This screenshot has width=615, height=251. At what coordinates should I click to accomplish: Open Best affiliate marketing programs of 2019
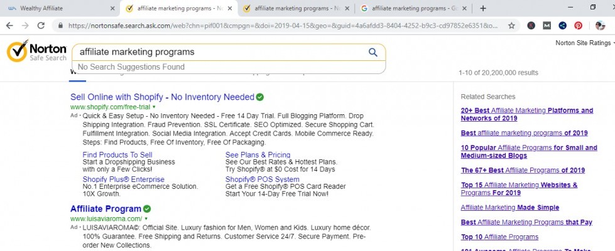[x=524, y=133]
